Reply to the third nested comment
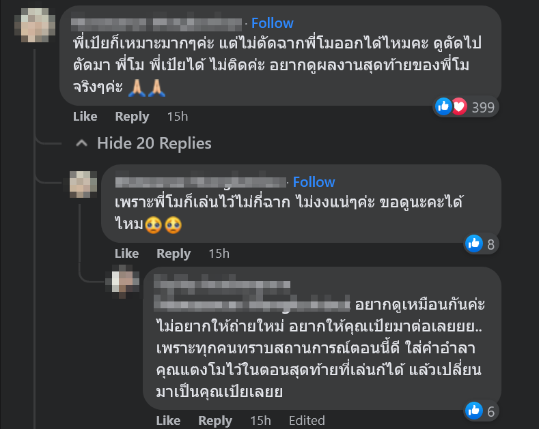This screenshot has width=539, height=429. pyautogui.click(x=215, y=421)
